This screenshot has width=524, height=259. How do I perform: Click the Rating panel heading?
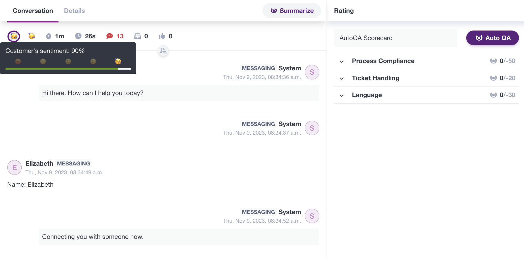[x=344, y=11]
